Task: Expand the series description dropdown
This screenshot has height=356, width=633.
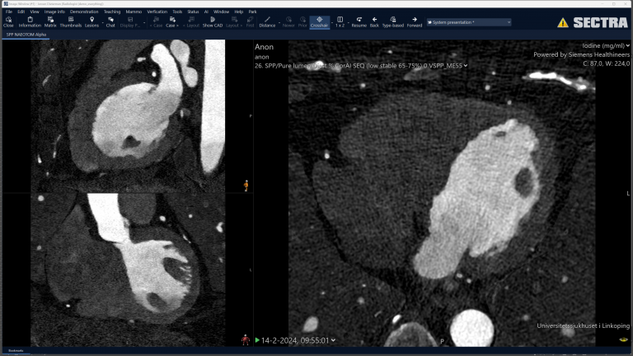Action: 466,65
